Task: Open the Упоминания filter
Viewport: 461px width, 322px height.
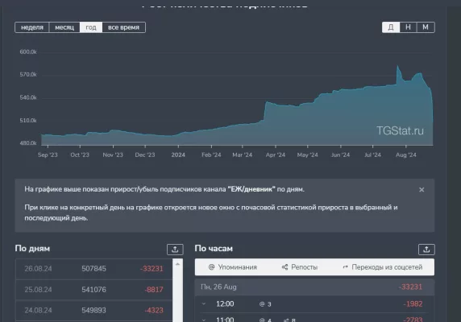Action: click(233, 267)
